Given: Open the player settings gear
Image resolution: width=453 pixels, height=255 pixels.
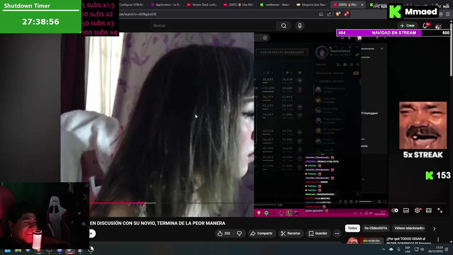Looking at the screenshot, I should coord(418,210).
